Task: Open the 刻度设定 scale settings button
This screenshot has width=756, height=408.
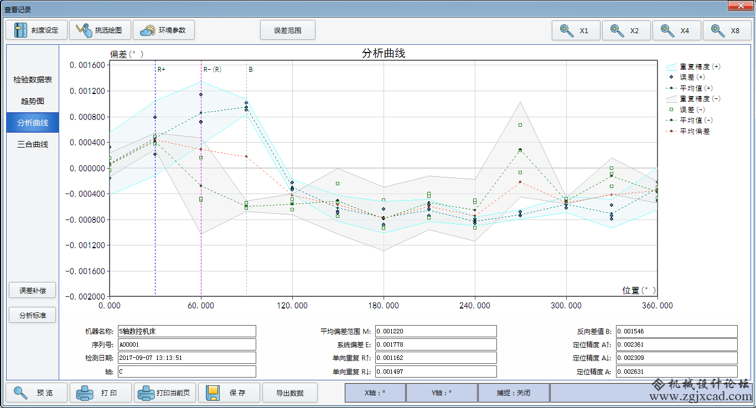Action: point(36,30)
